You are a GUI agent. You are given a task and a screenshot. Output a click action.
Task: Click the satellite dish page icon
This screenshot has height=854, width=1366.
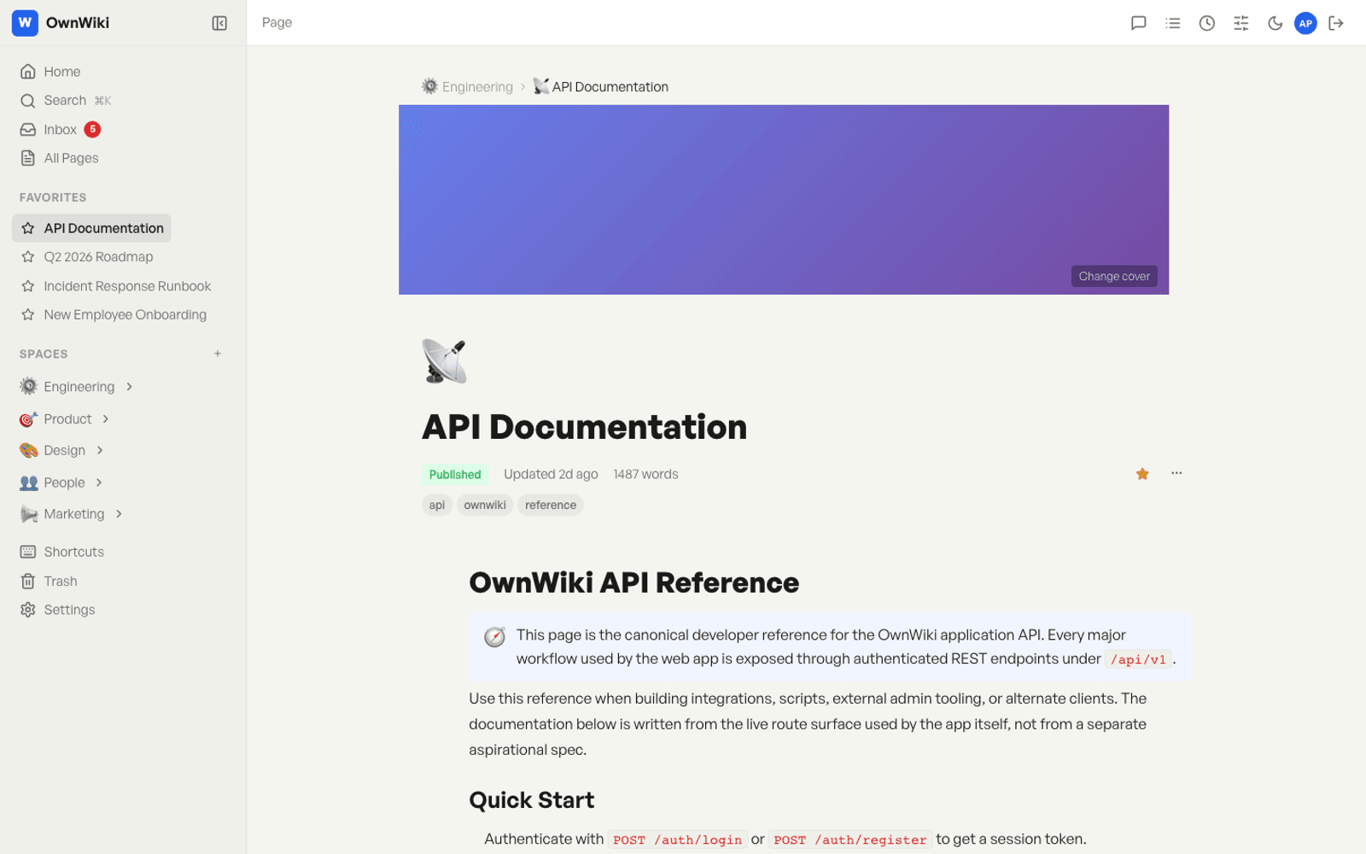click(x=444, y=361)
